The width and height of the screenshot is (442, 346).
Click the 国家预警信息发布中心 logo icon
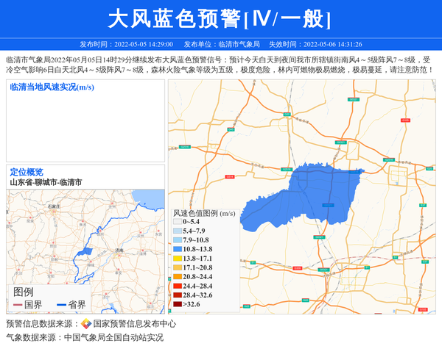click(x=86, y=324)
